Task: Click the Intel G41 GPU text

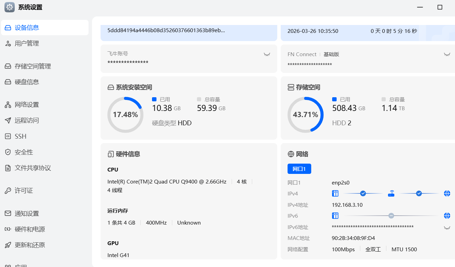Action: (118, 255)
